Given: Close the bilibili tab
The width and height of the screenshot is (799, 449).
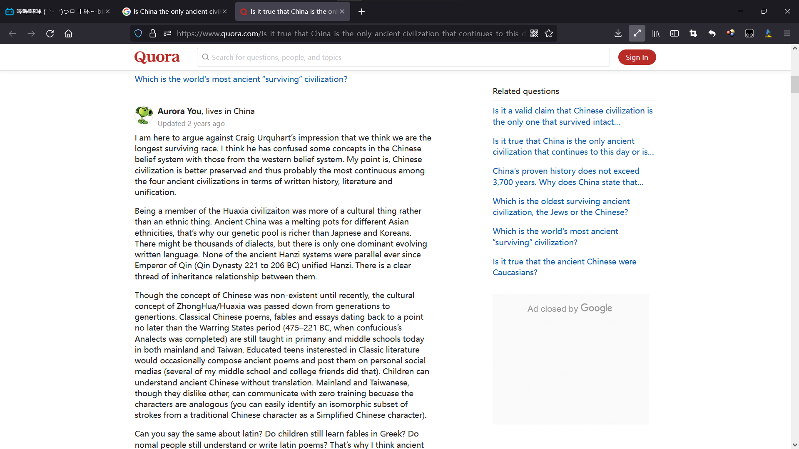Looking at the screenshot, I should pyautogui.click(x=108, y=12).
